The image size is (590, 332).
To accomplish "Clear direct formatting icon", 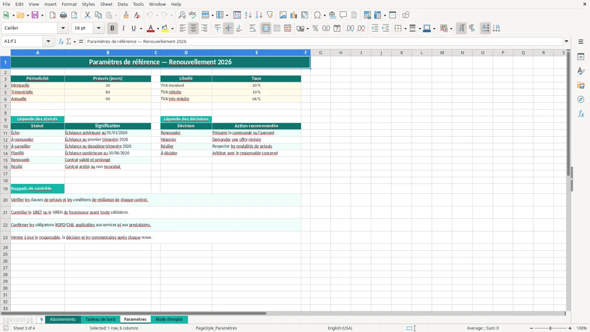I will [137, 15].
